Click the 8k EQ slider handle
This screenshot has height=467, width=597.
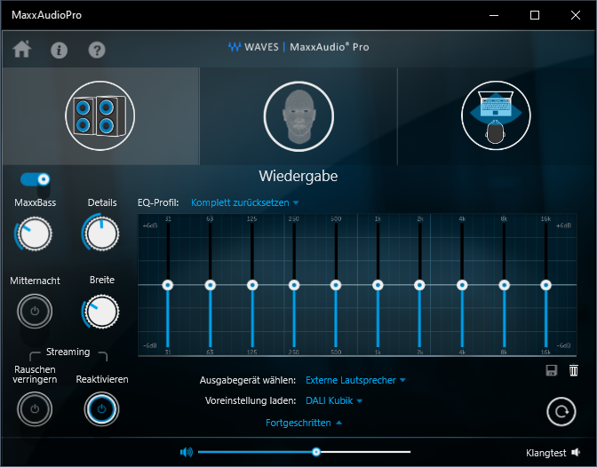point(504,285)
